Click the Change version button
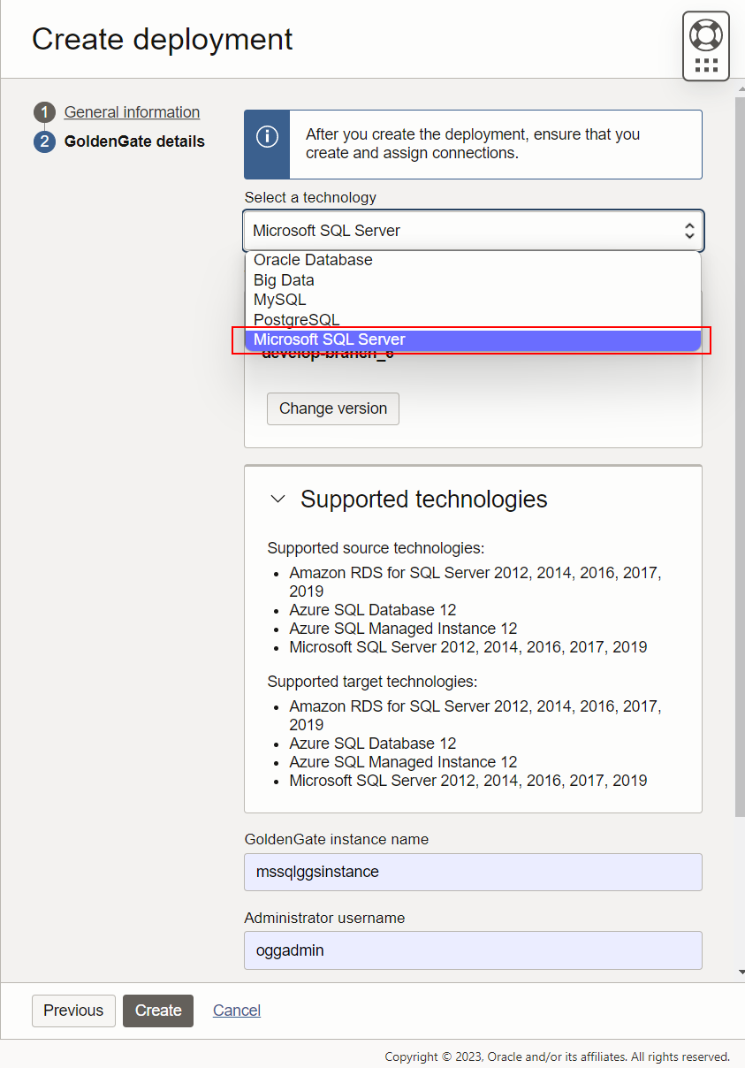The image size is (745, 1068). [332, 408]
